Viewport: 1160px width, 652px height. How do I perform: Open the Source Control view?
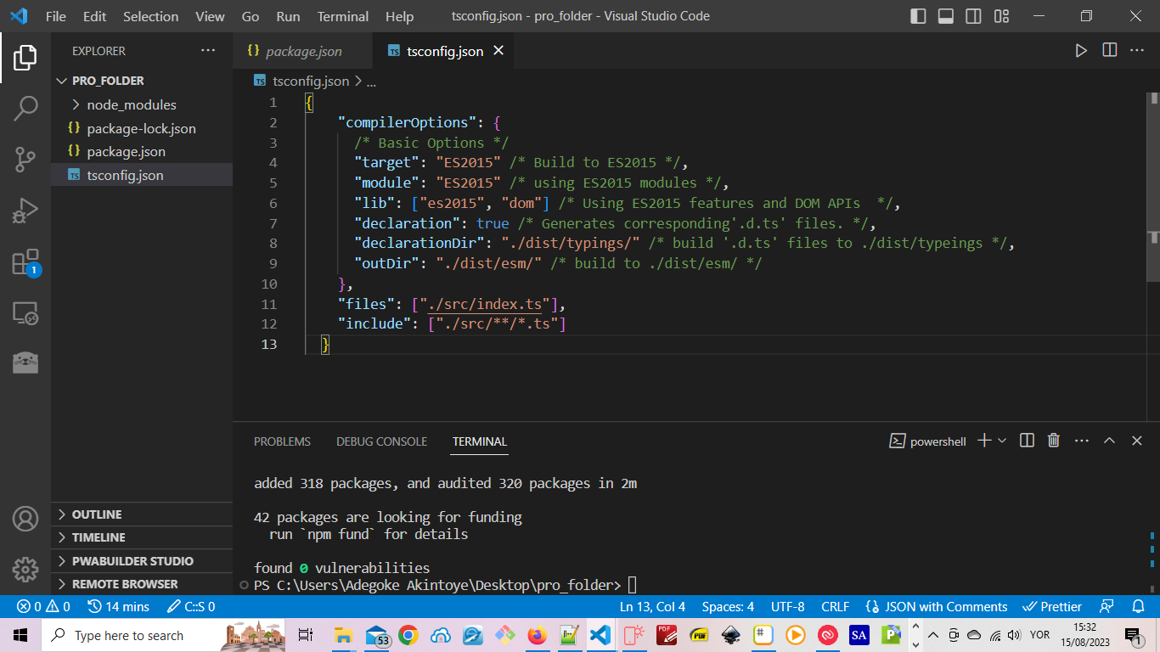[x=25, y=159]
